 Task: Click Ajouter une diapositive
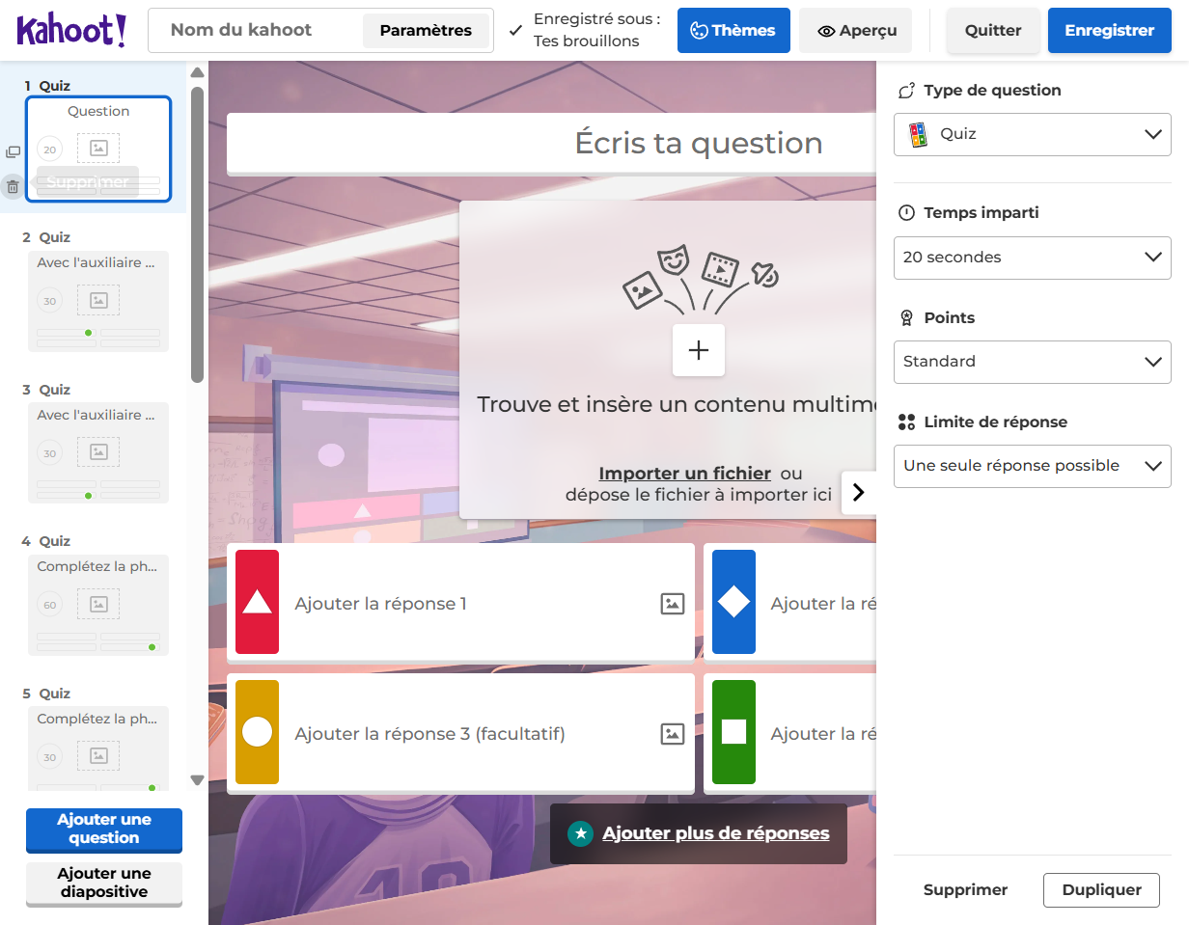(x=104, y=884)
